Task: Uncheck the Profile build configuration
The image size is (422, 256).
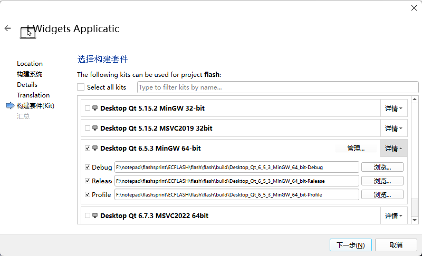Action: (x=88, y=194)
